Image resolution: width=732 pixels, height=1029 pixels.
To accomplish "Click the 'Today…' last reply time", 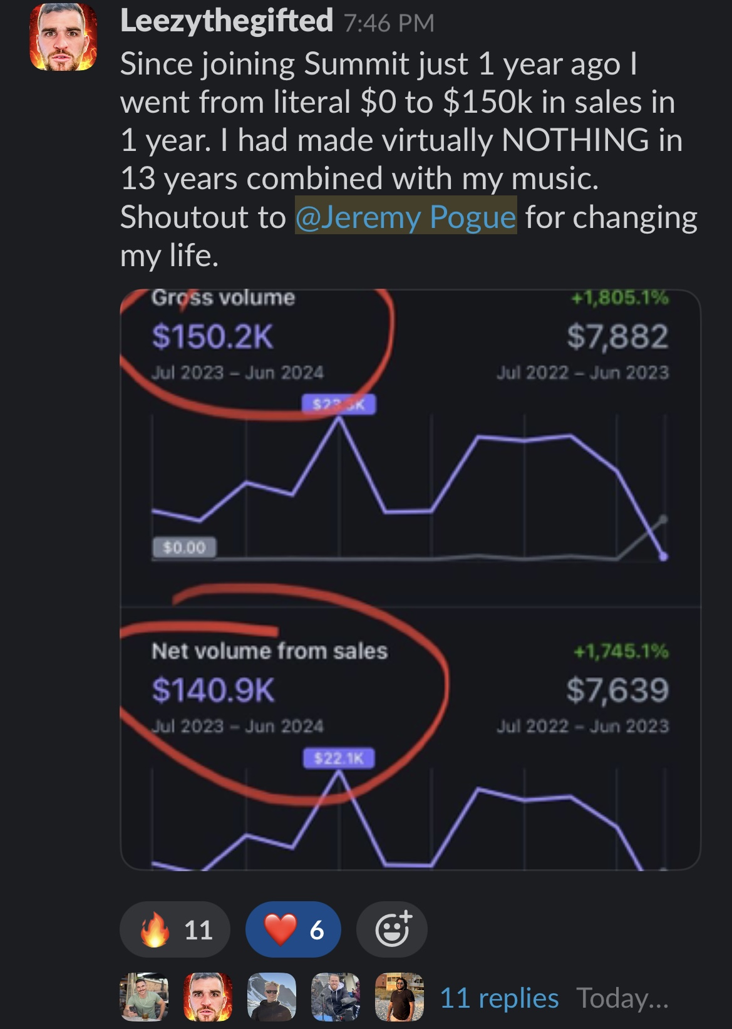I will click(x=622, y=998).
